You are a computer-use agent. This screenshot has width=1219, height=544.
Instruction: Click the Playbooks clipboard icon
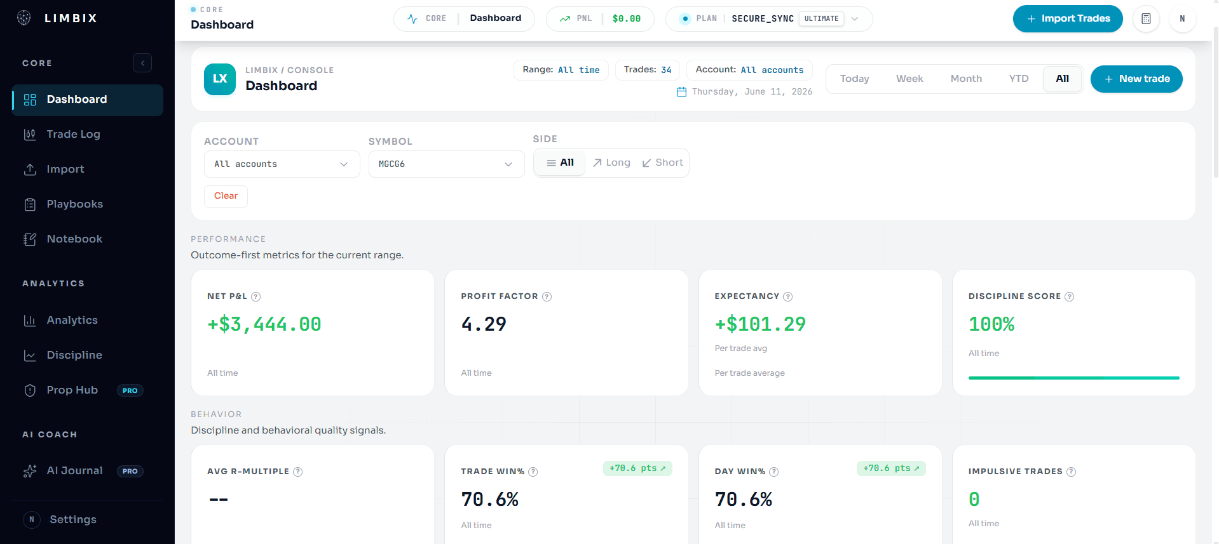pos(30,204)
